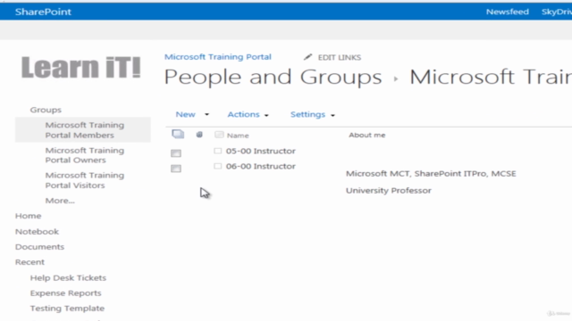
Task: Click the view icon in table header
Action: click(178, 135)
